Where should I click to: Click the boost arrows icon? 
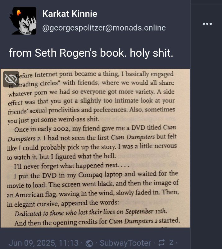tap(162, 243)
